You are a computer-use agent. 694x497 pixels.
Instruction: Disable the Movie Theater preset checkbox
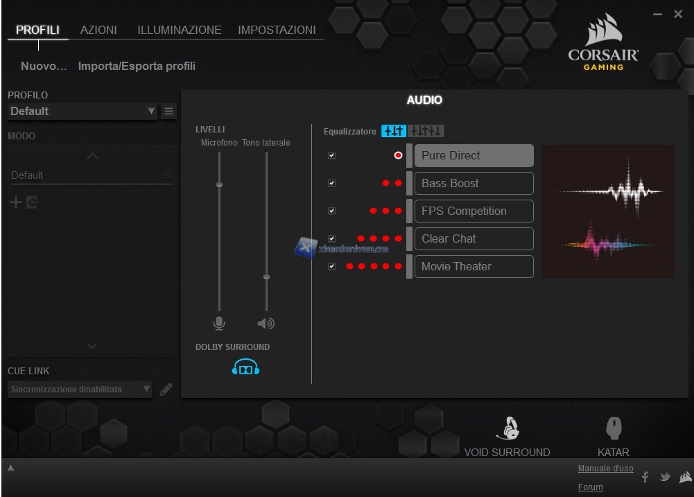point(331,266)
